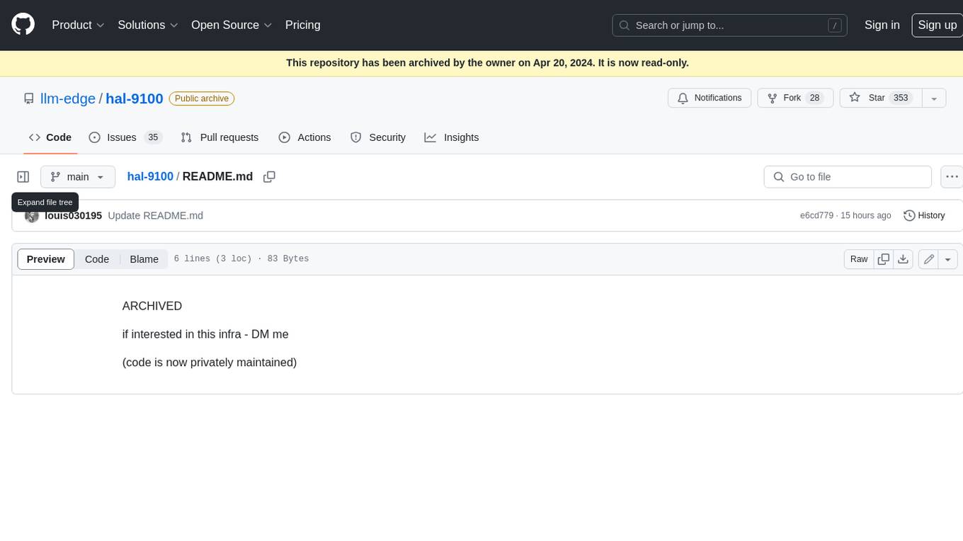The height and width of the screenshot is (541, 963).
Task: Open commit e6cd779
Action: [816, 215]
